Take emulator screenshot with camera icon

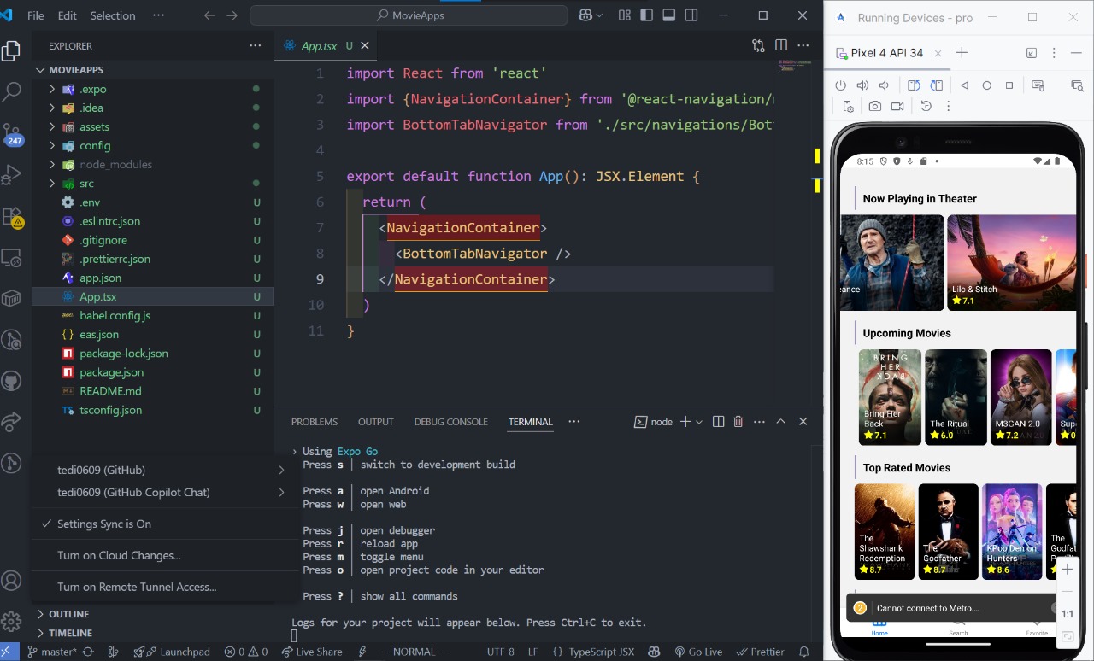(874, 107)
